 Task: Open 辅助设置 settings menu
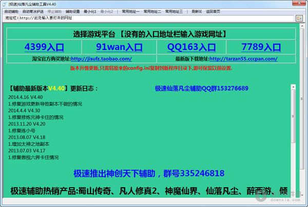point(72,12)
